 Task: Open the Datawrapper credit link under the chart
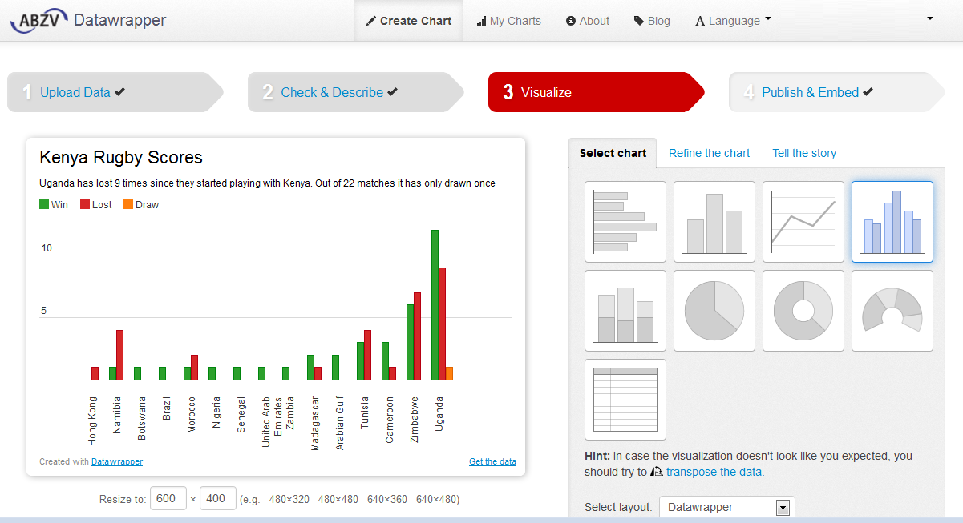pos(117,461)
